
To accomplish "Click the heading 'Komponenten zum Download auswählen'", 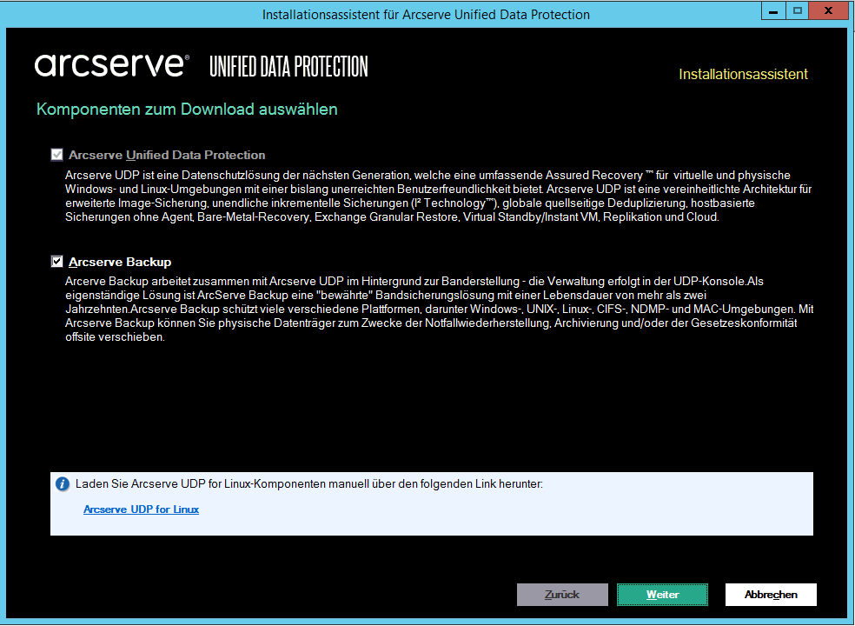I will tap(187, 110).
